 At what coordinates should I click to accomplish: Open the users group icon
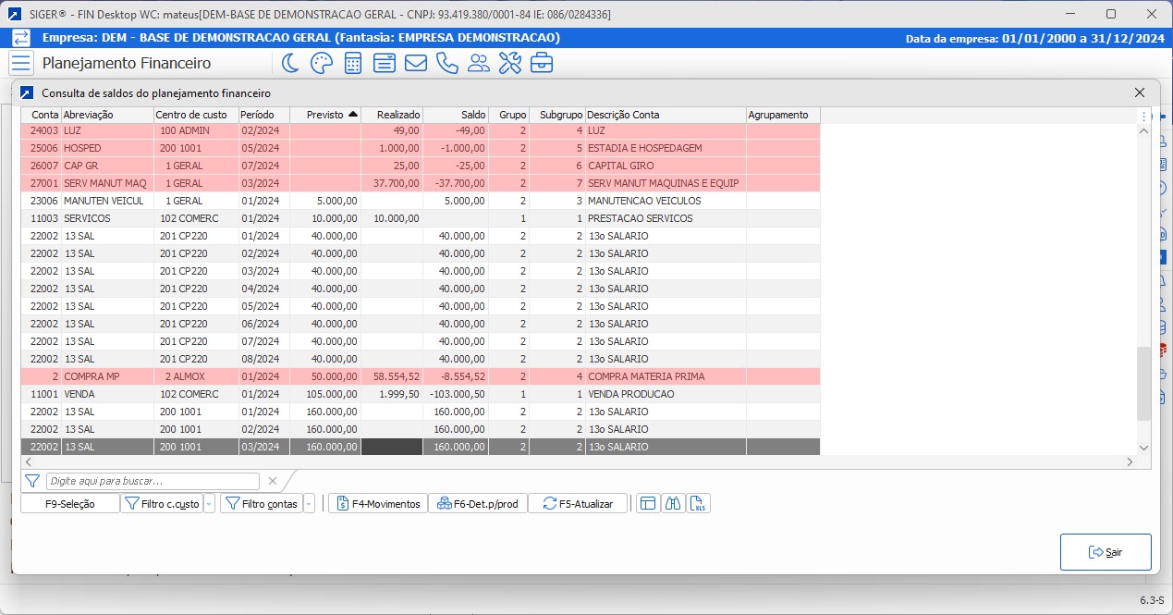point(479,63)
